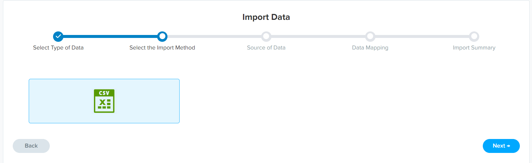Screen dimensions: 532x163
Task: Go to the Select Type of Data label
Action: pos(58,48)
